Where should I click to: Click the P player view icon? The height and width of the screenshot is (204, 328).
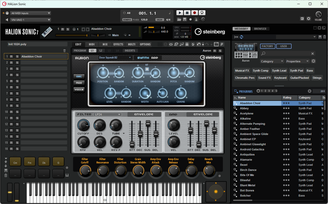(x=221, y=44)
